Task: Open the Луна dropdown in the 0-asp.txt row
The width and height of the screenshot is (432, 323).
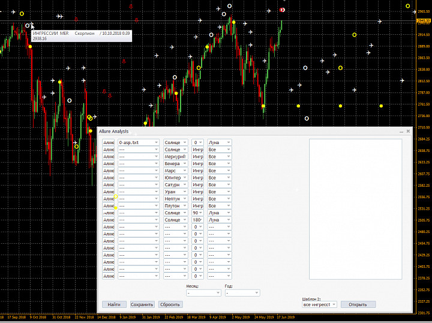Action: (220, 142)
